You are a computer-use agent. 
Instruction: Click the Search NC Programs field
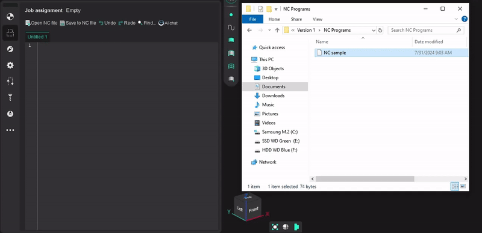coord(426,30)
